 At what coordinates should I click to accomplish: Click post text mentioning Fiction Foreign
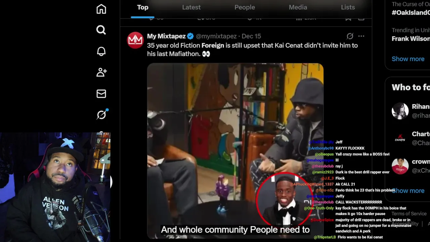(252, 49)
